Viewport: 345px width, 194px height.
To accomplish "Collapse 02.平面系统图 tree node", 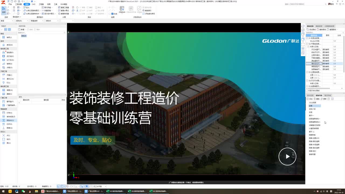I will (307, 44).
